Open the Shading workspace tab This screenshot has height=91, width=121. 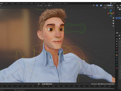(32, 4)
